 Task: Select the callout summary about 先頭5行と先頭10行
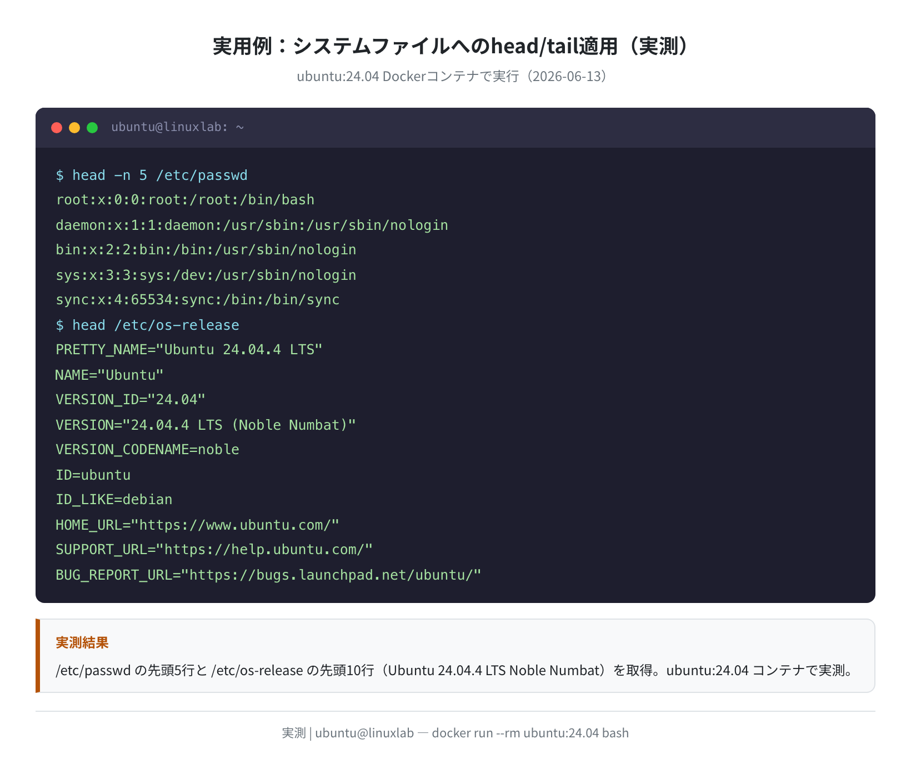[456, 670]
